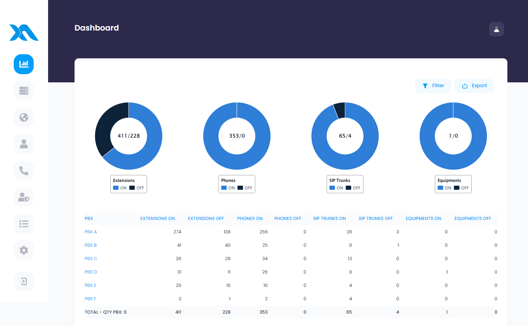Click the logout arrow icon in sidebar
The height and width of the screenshot is (326, 528).
24,281
